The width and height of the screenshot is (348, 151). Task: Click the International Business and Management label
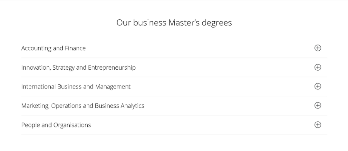tap(76, 86)
